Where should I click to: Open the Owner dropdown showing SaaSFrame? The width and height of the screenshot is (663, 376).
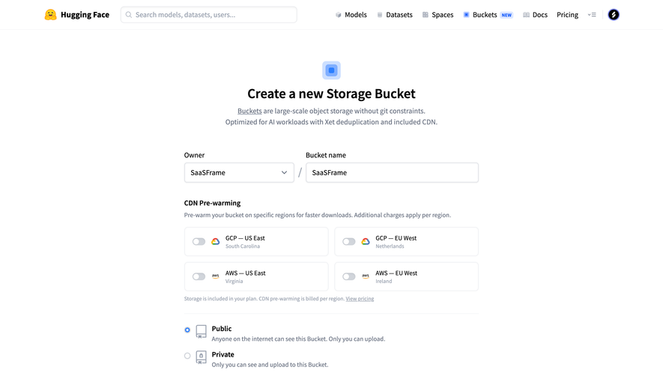pos(239,172)
